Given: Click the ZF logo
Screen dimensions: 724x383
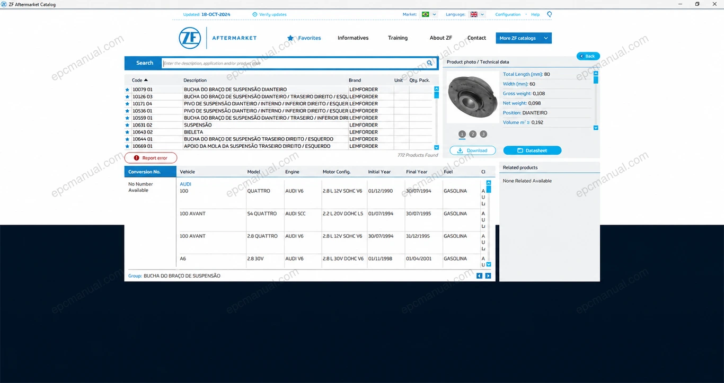Looking at the screenshot, I should (x=190, y=38).
